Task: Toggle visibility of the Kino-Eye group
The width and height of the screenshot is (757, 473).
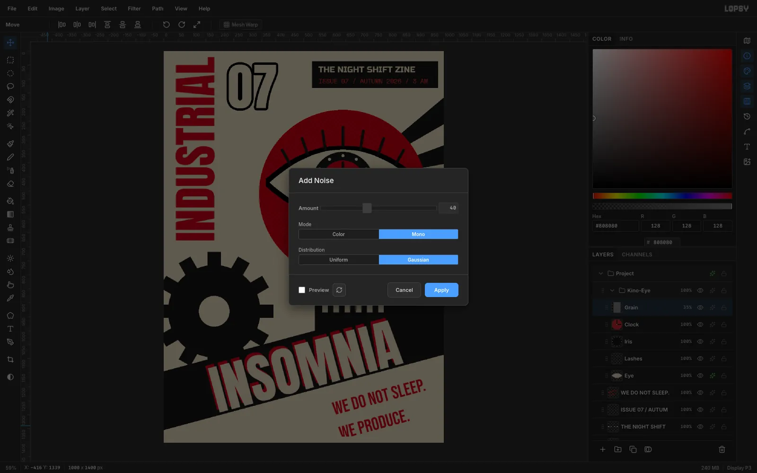Action: [700, 290]
